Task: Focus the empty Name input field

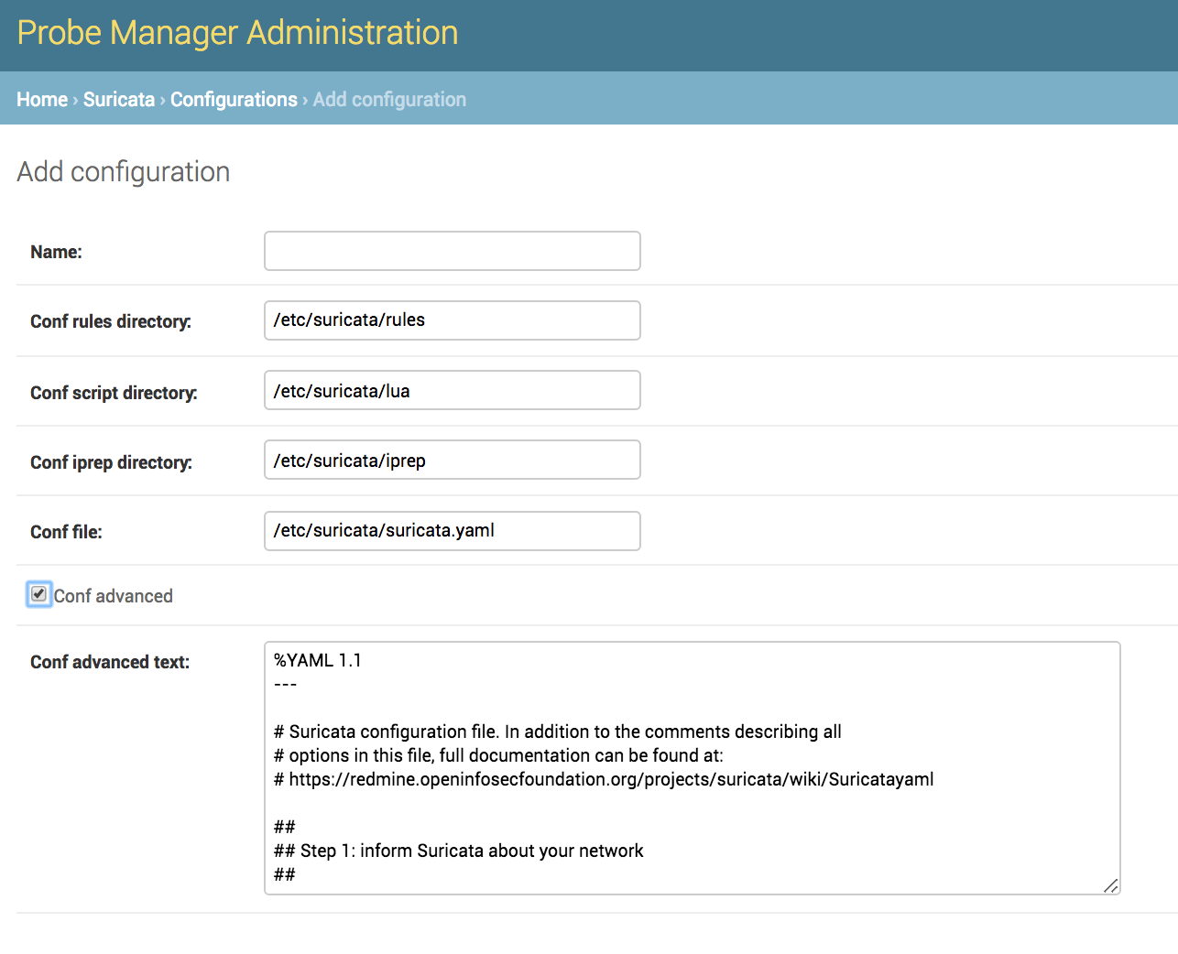Action: (x=453, y=251)
